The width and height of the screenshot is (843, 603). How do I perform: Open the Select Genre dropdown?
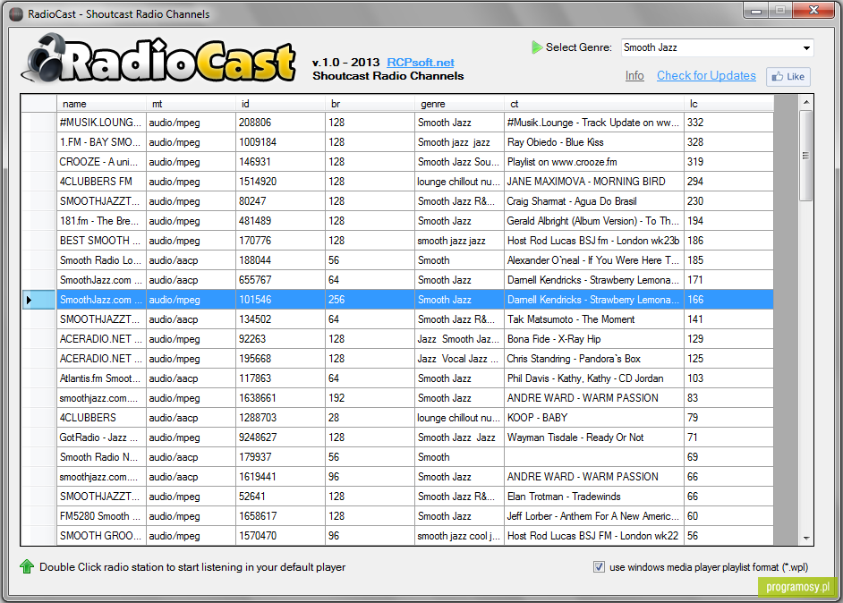(717, 47)
